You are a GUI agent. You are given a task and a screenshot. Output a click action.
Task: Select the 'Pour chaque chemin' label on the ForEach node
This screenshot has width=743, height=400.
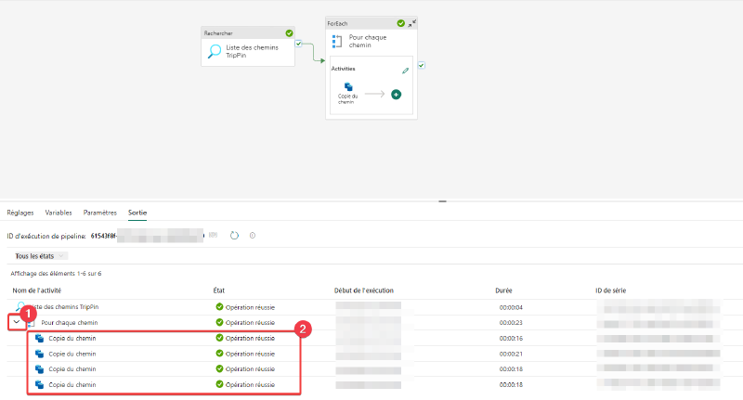pyautogui.click(x=368, y=41)
